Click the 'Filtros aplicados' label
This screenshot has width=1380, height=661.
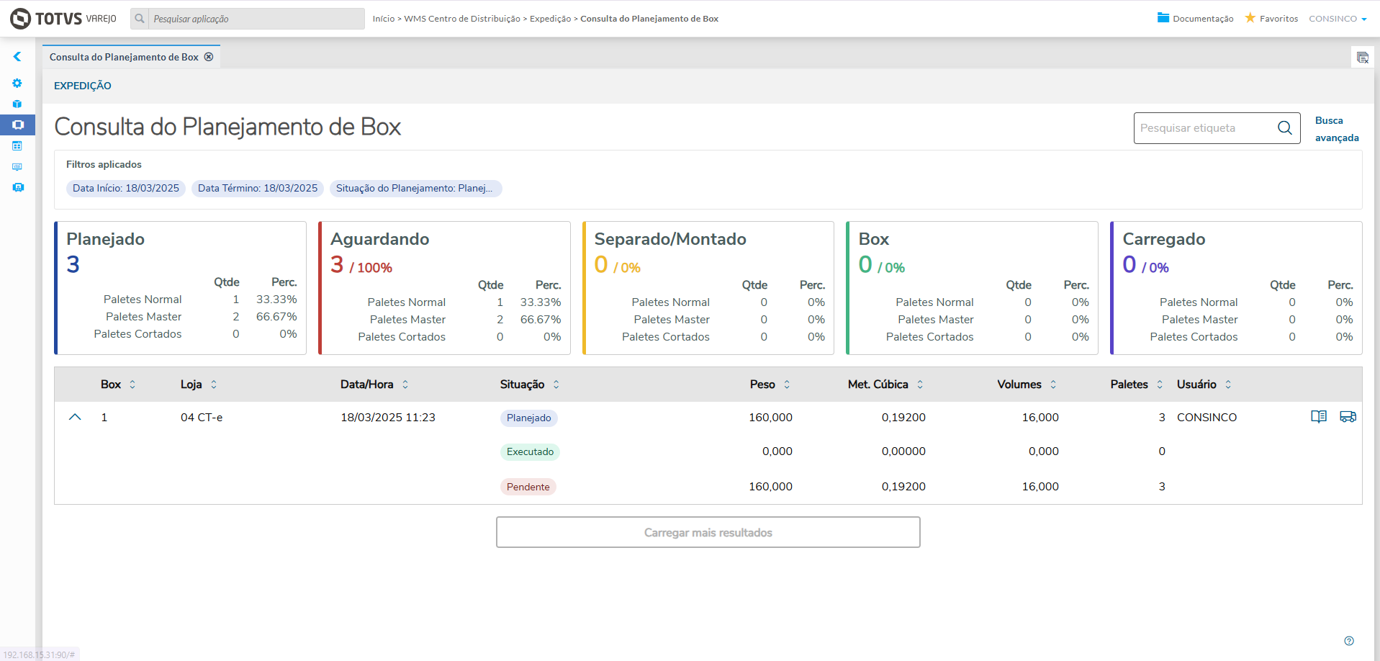(x=104, y=165)
